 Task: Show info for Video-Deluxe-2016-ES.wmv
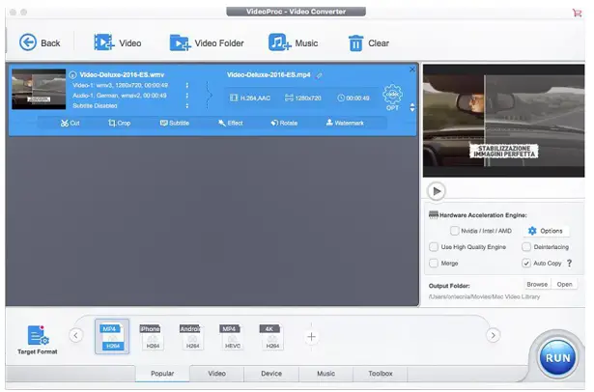click(72, 75)
